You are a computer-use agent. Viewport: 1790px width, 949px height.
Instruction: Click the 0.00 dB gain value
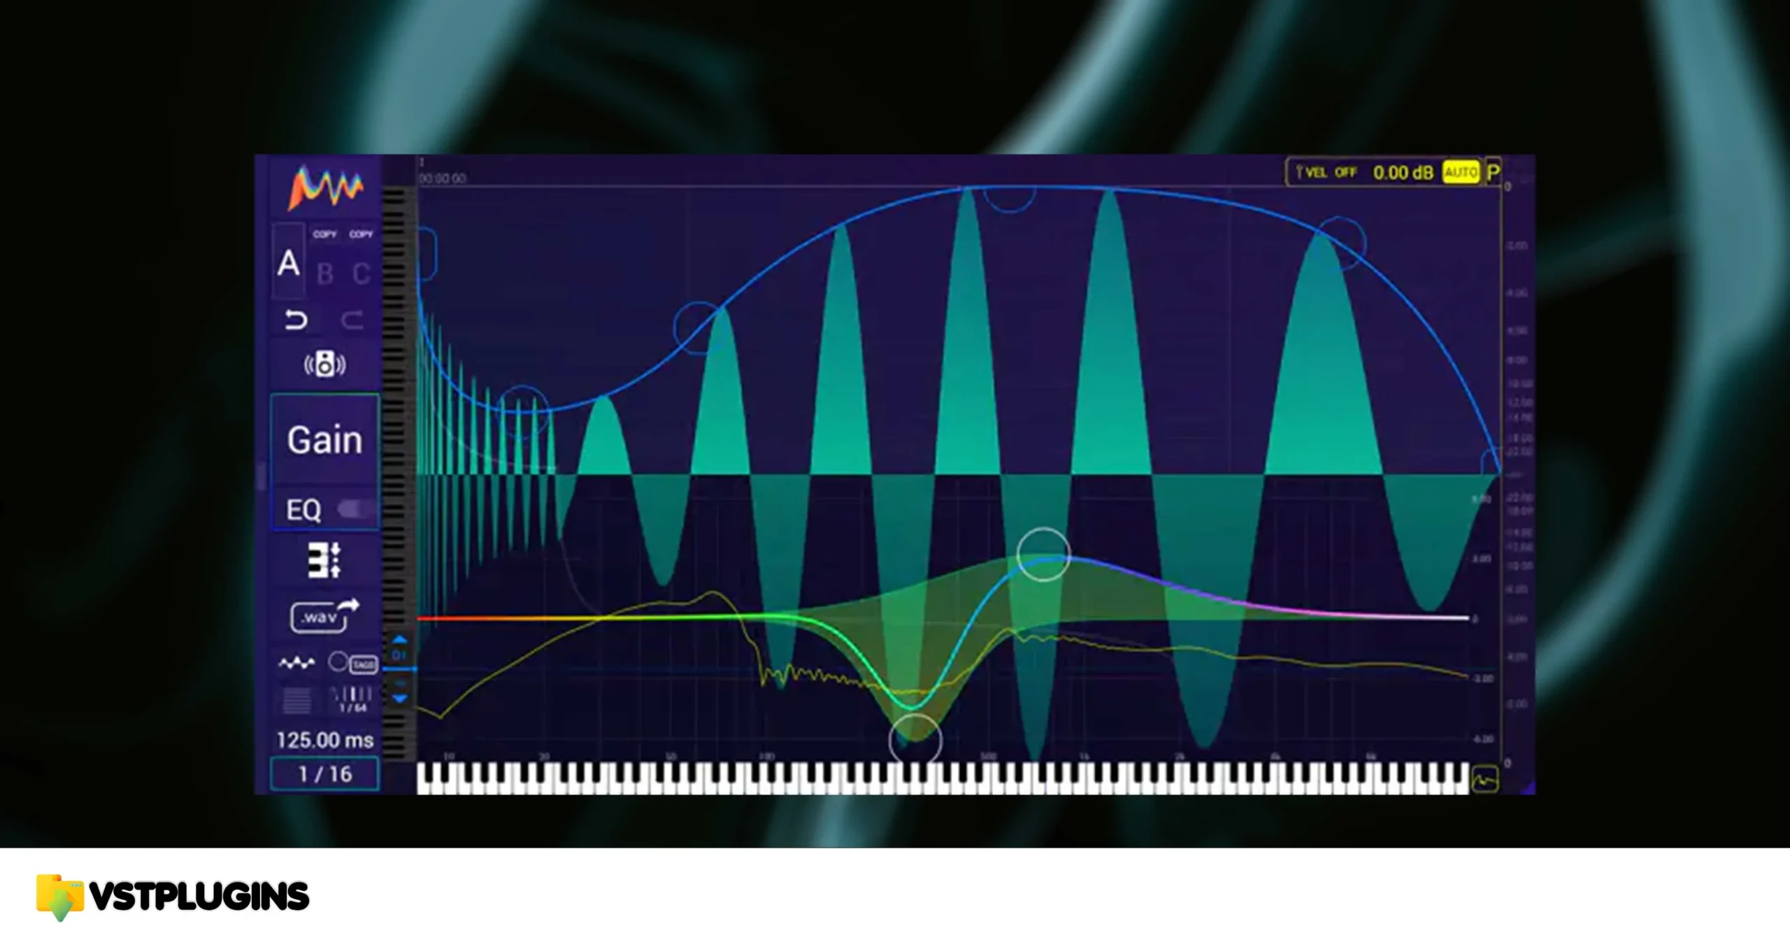pyautogui.click(x=1403, y=173)
